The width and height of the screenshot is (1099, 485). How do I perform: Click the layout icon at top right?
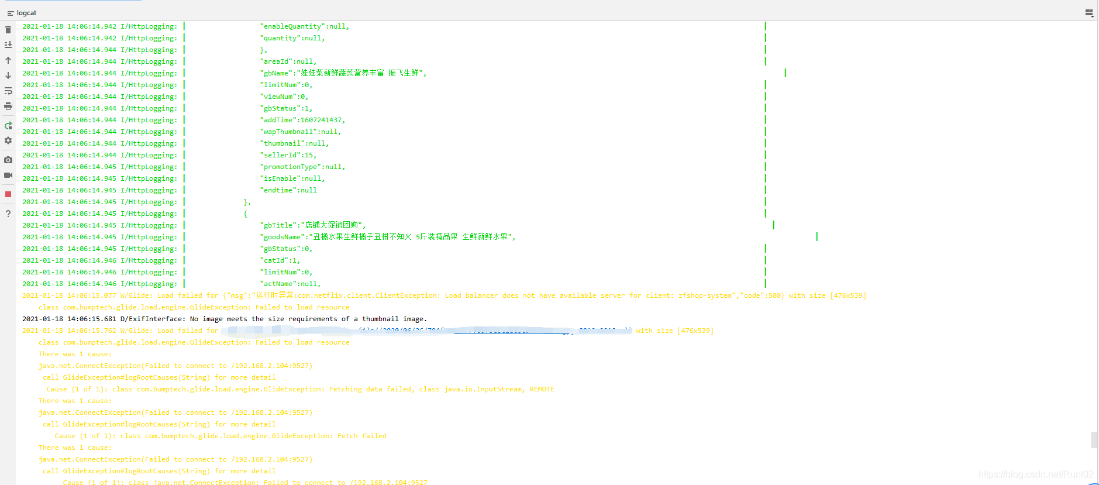(x=1089, y=12)
